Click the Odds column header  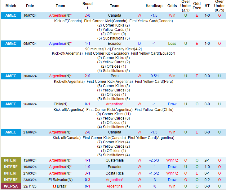click(x=172, y=6)
